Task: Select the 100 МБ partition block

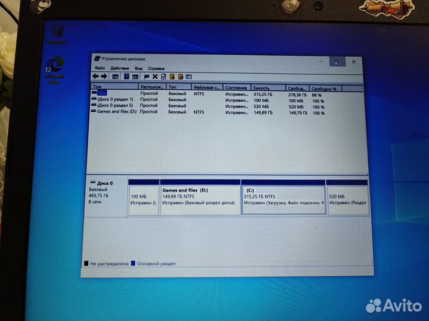Action: [x=144, y=197]
